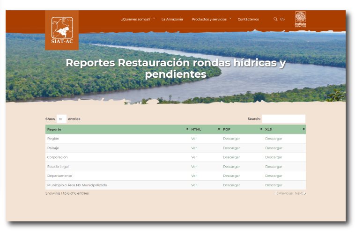Open the search magnifier icon
The height and width of the screenshot is (235, 355).
(x=275, y=19)
